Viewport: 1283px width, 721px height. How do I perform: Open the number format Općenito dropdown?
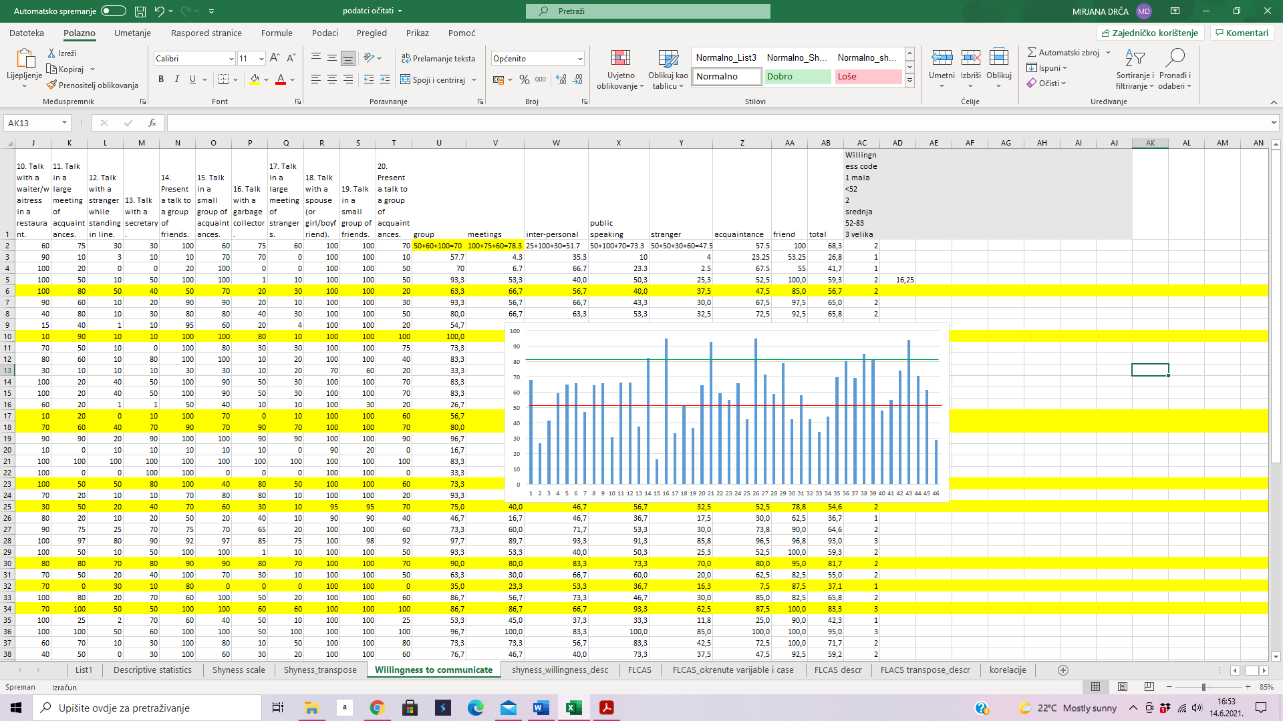(580, 59)
